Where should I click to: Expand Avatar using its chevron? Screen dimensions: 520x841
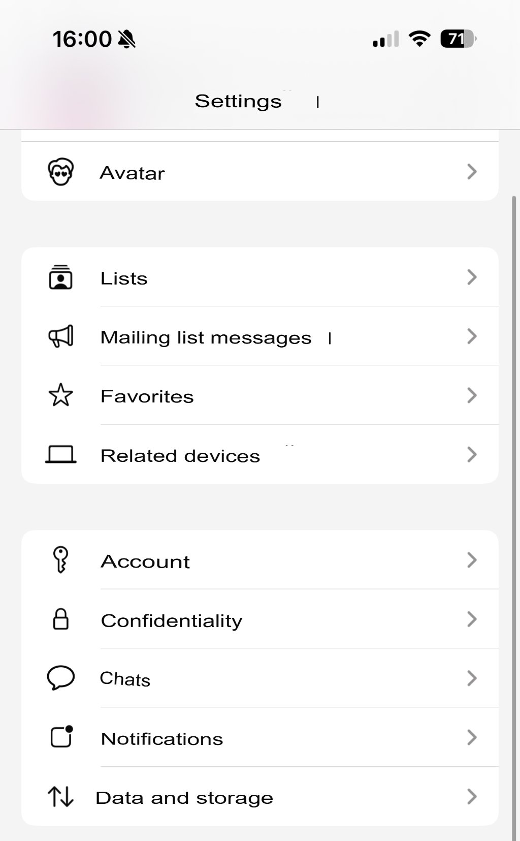[x=472, y=172]
